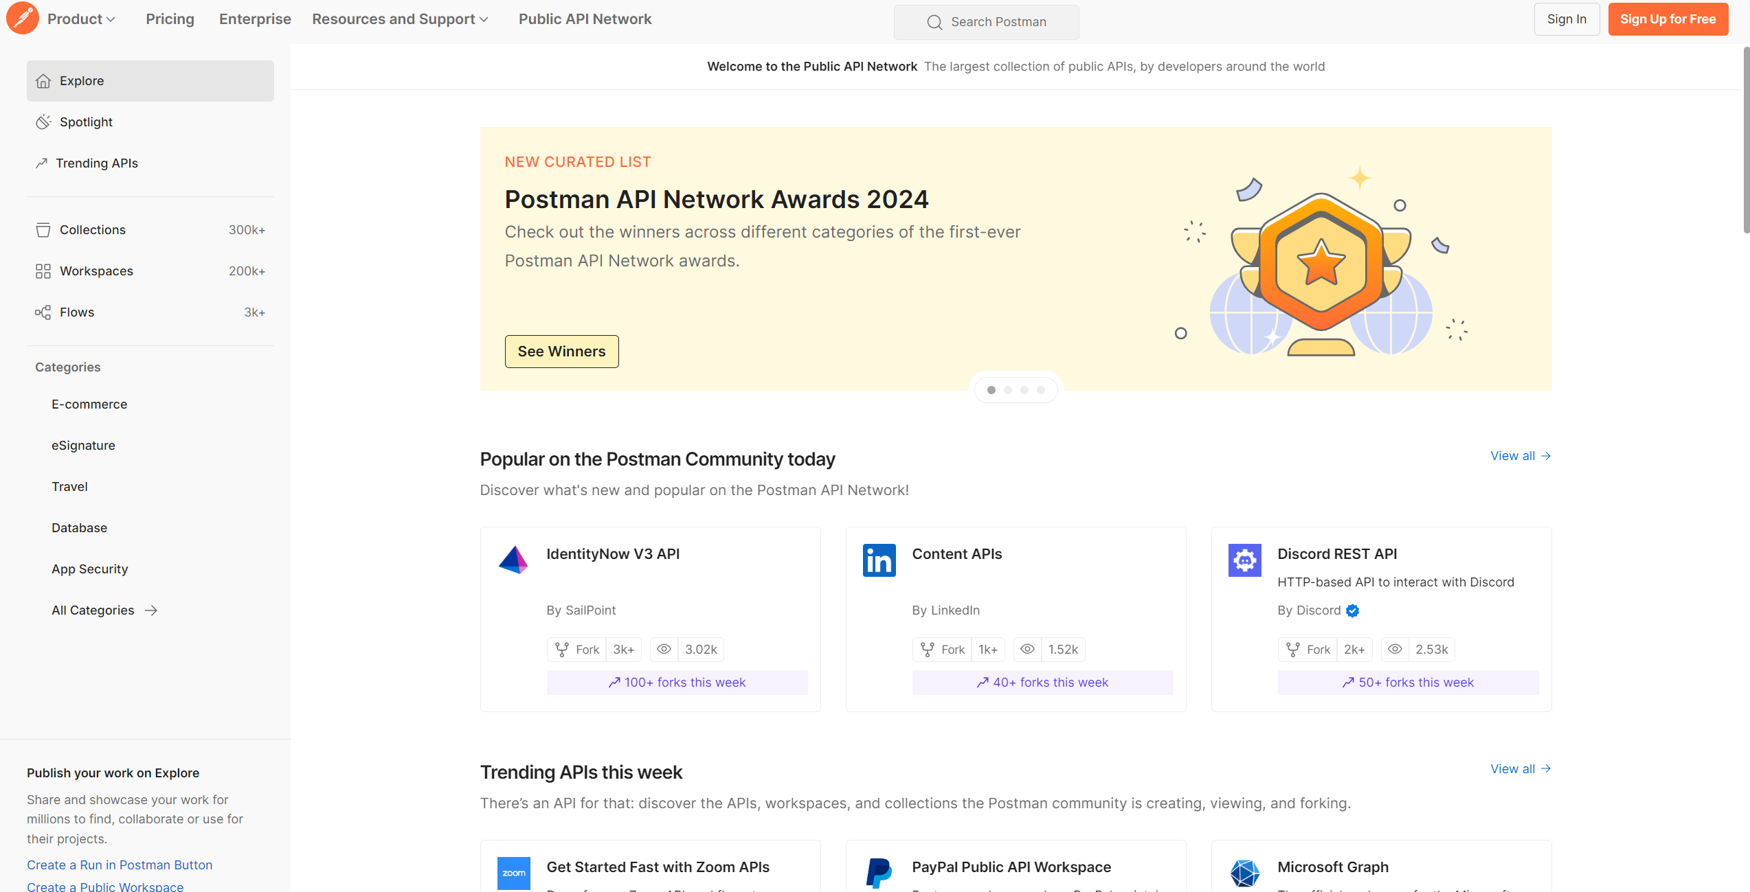Click the LinkedIn logo on Content APIs
Screen dimensions: 1750x892
pyautogui.click(x=879, y=560)
